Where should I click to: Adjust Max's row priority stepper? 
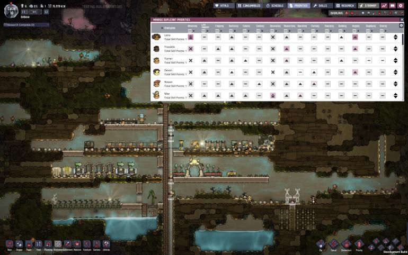pyautogui.click(x=395, y=96)
